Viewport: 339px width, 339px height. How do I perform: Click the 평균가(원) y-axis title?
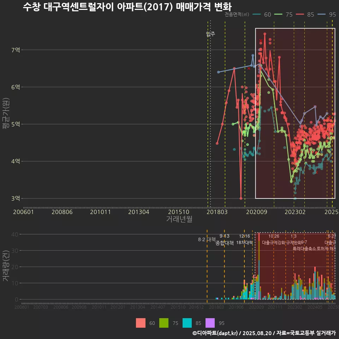[x=6, y=113]
